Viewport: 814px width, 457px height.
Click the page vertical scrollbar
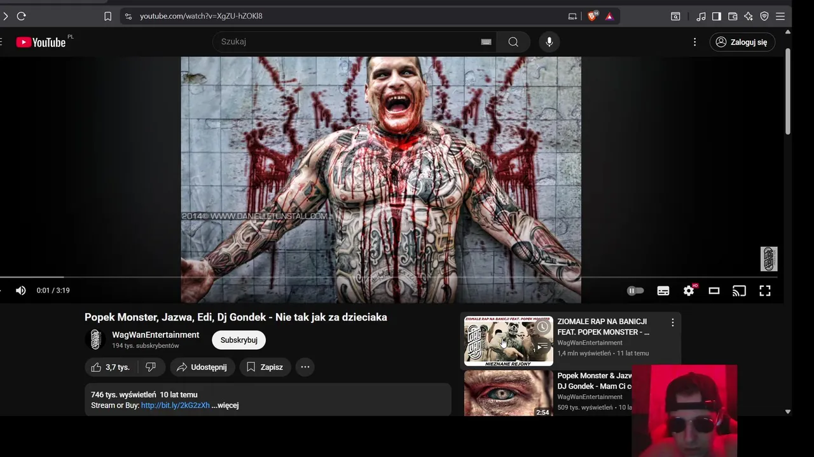coord(788,92)
